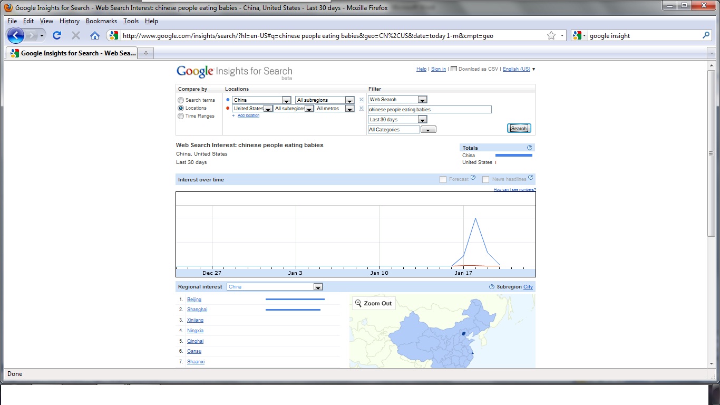This screenshot has height=405, width=720.
Task: Open the View menu
Action: [x=46, y=21]
